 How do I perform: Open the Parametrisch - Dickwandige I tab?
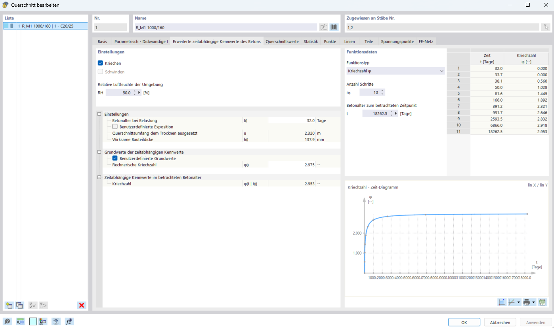tap(141, 41)
